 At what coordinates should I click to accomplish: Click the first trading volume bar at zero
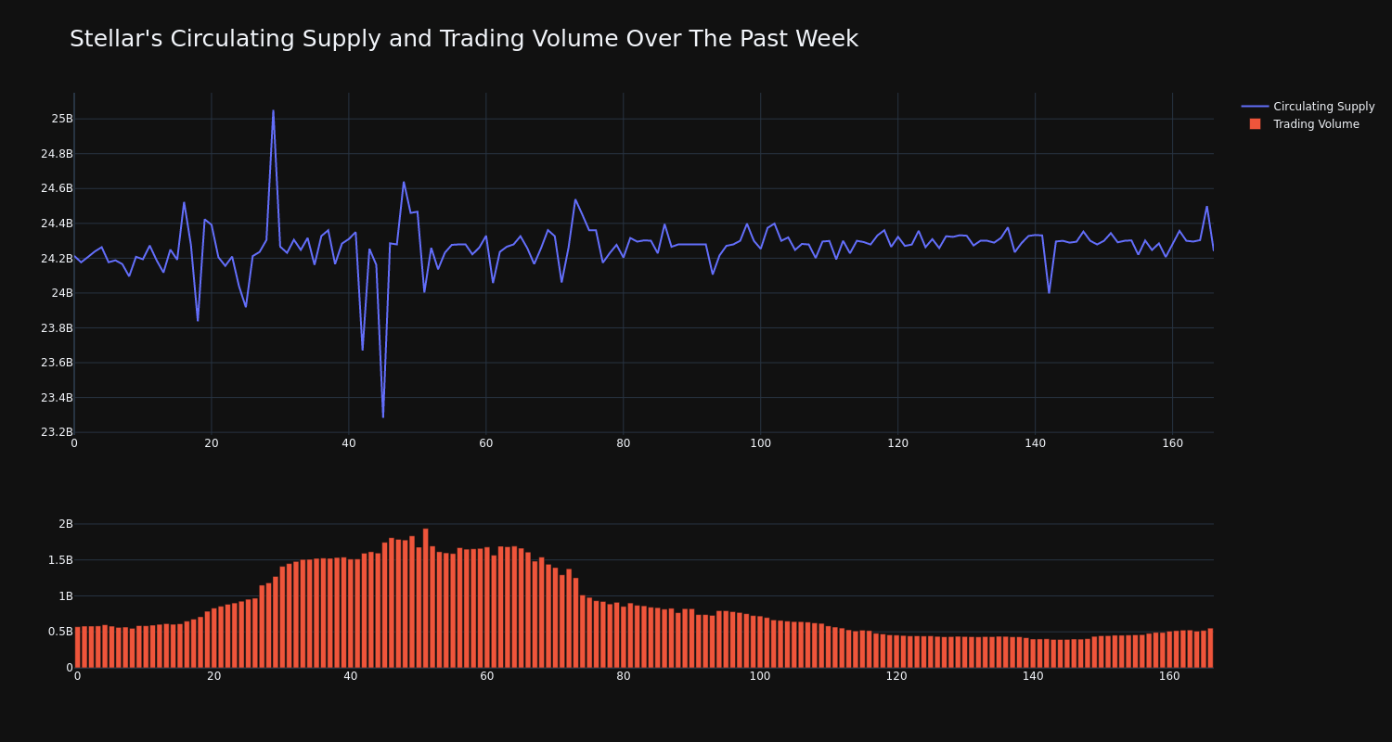click(77, 647)
